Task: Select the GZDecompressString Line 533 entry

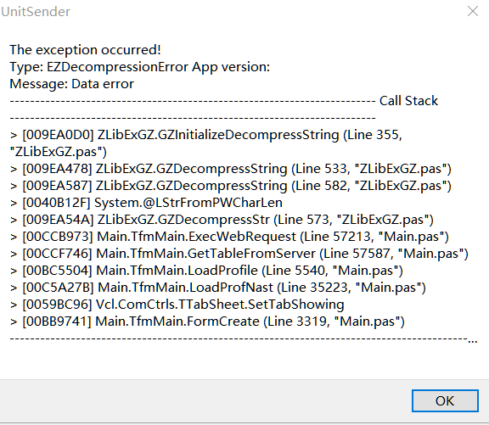Action: [230, 169]
